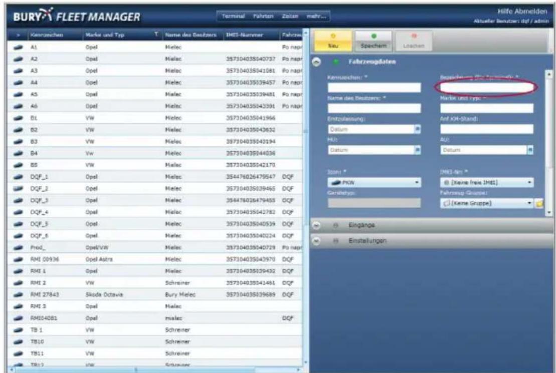The image size is (556, 373).
Task: Open calendar picker for HU date
Action: [x=417, y=150]
